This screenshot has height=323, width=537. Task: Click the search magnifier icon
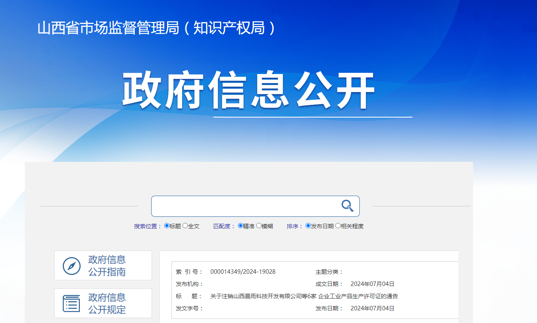pyautogui.click(x=347, y=206)
